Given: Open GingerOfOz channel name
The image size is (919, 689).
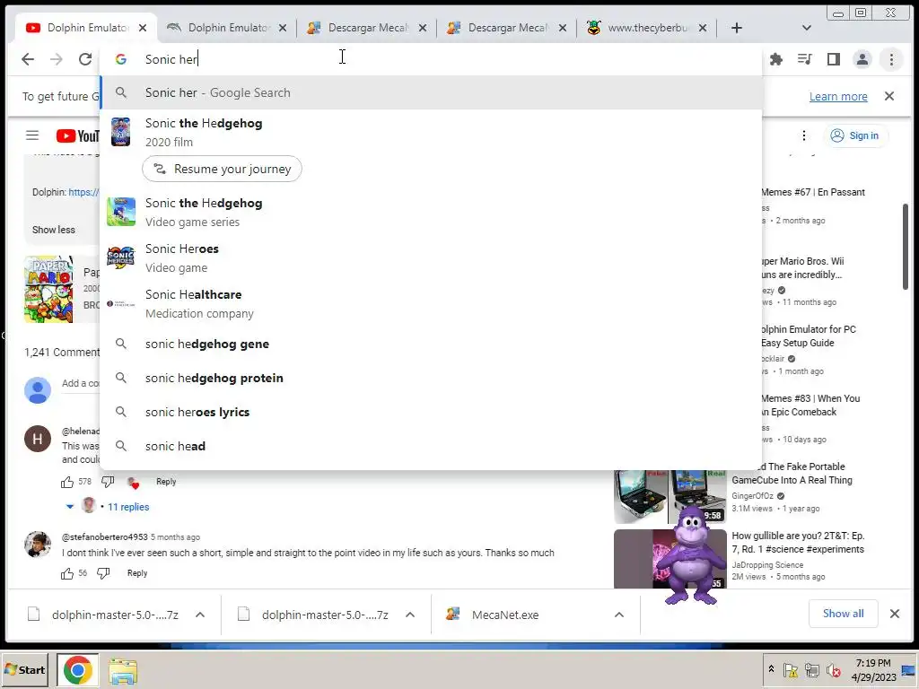Looking at the screenshot, I should pyautogui.click(x=752, y=495).
